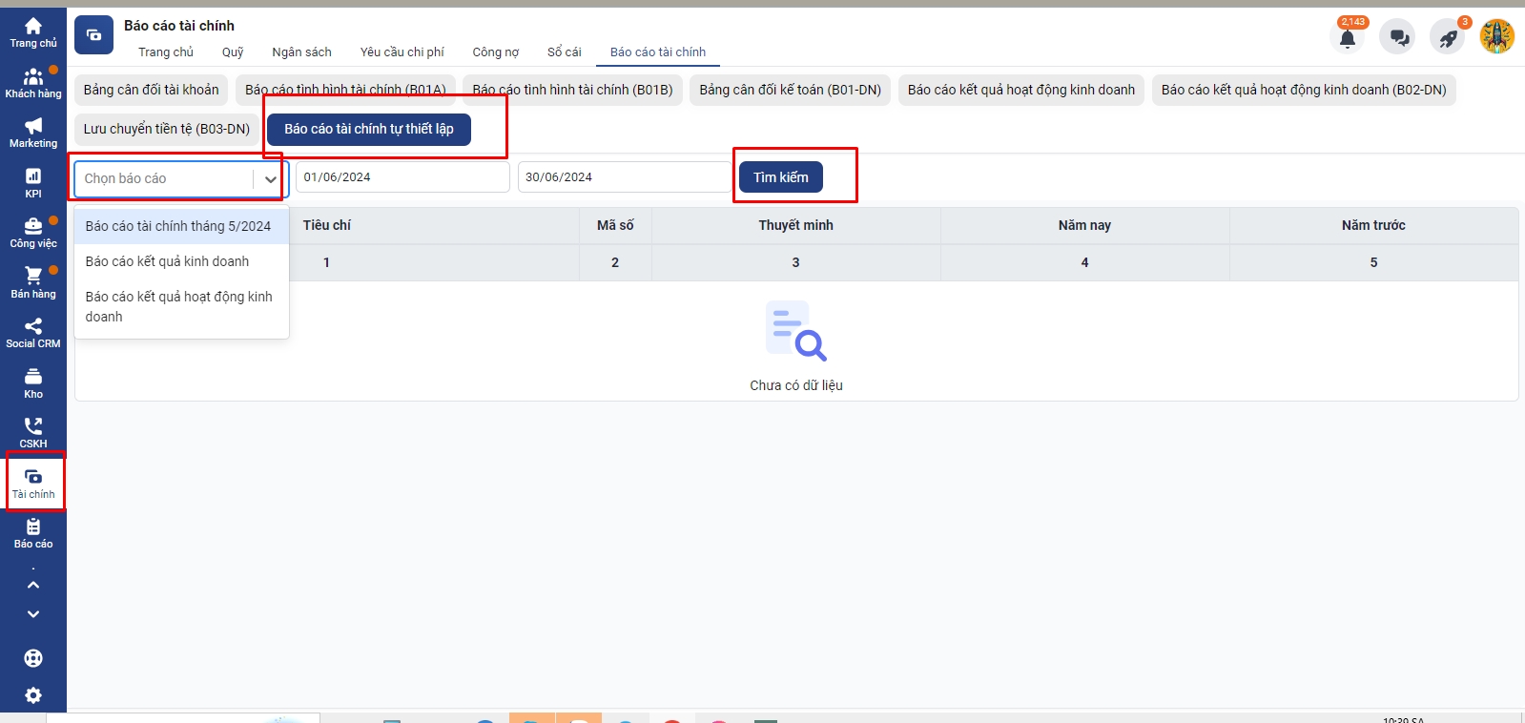Open the chat messages icon
The width and height of the screenshot is (1525, 723).
1398,38
